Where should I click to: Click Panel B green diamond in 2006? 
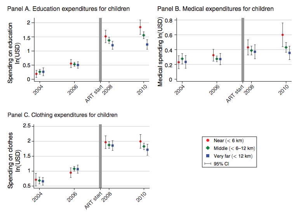[x=217, y=59]
